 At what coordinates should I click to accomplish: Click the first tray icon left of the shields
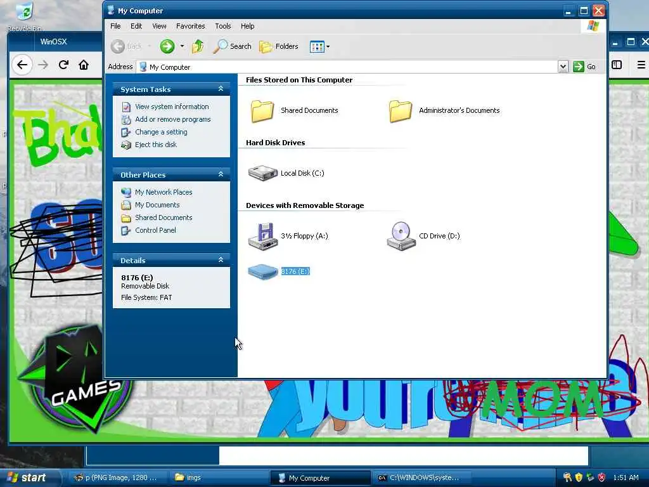coord(567,477)
